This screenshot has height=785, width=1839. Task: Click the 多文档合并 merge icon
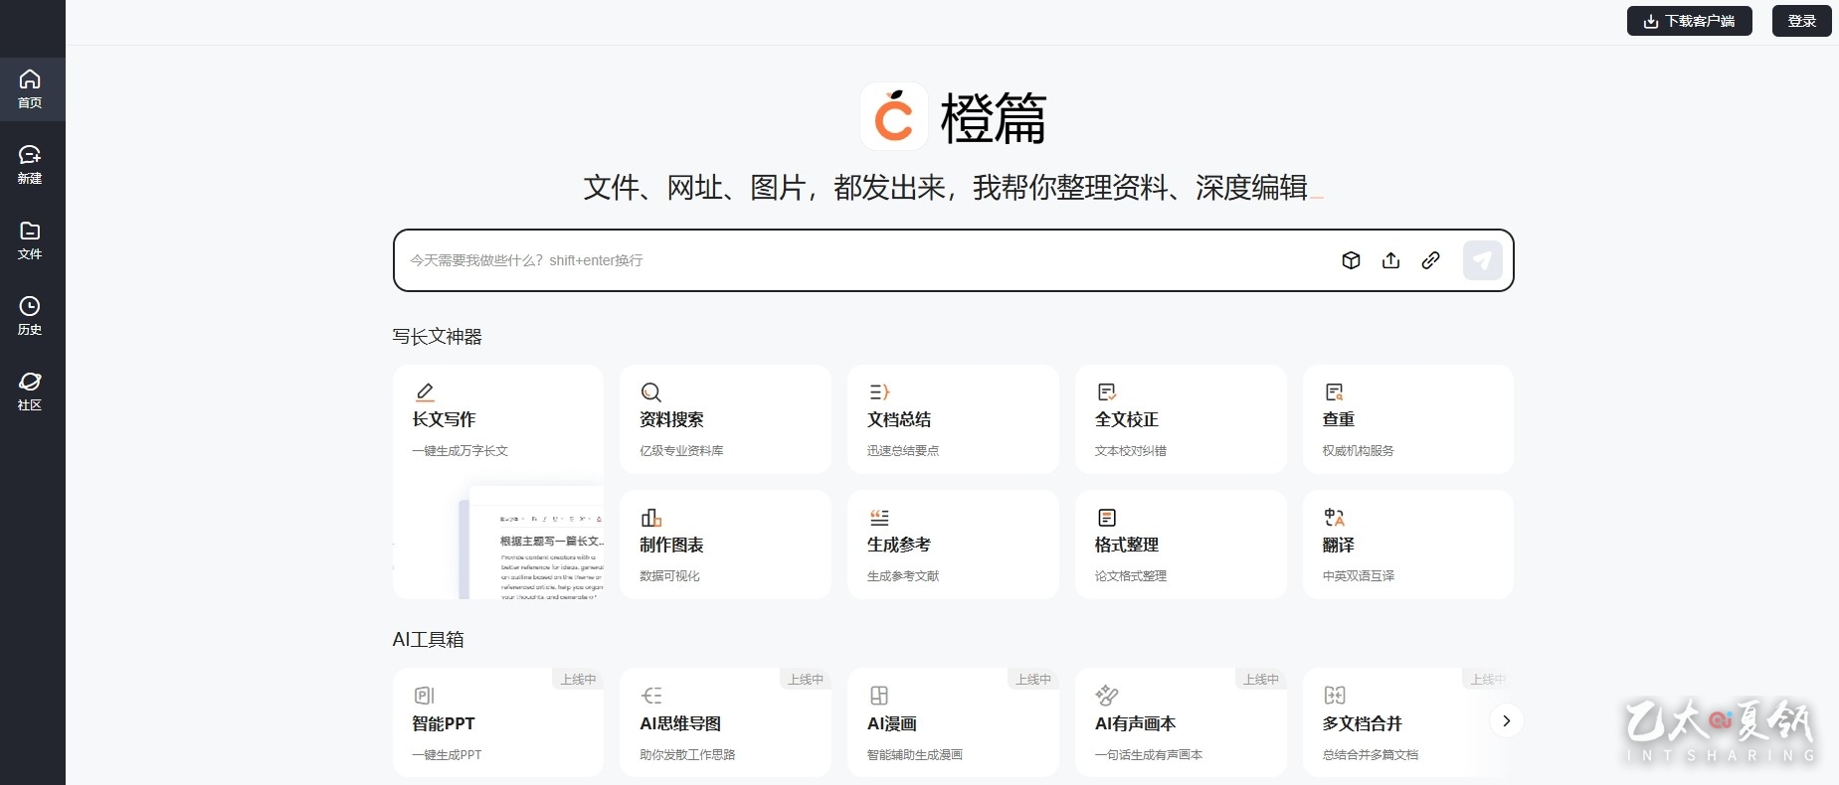coord(1335,696)
